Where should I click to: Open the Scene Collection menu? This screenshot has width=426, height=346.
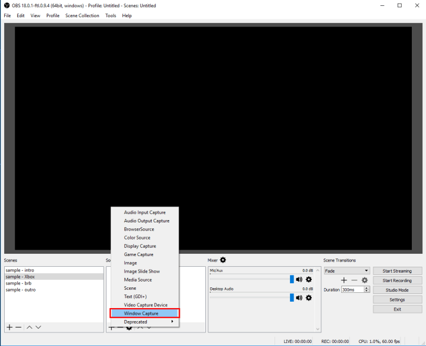[x=82, y=15]
